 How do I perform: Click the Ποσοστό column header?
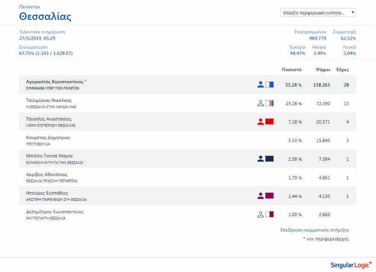pyautogui.click(x=292, y=69)
